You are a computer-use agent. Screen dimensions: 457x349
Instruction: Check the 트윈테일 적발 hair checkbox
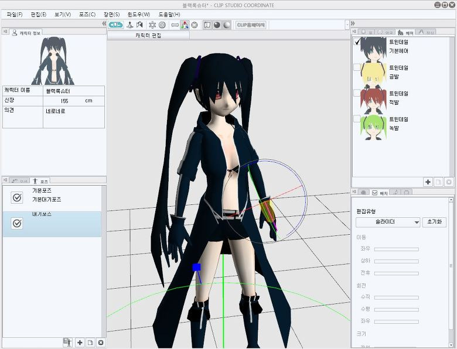[x=357, y=93]
